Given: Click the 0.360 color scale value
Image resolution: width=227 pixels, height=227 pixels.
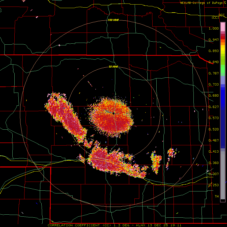Looking at the screenshot, I should [214, 163].
